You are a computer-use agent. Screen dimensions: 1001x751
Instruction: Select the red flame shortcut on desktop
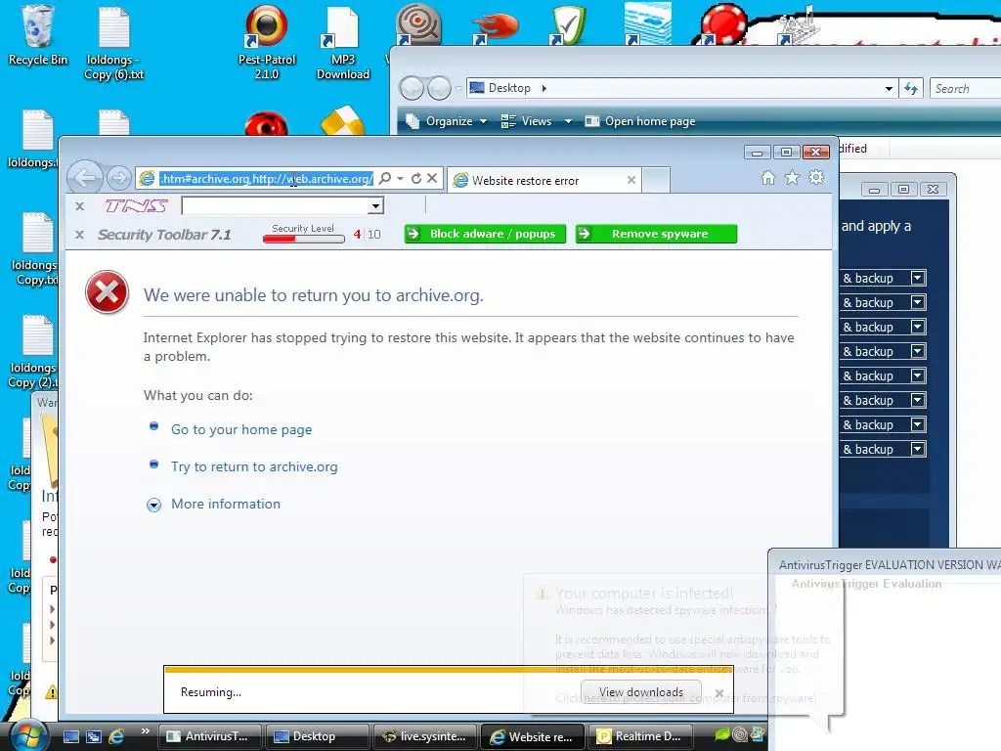(495, 25)
